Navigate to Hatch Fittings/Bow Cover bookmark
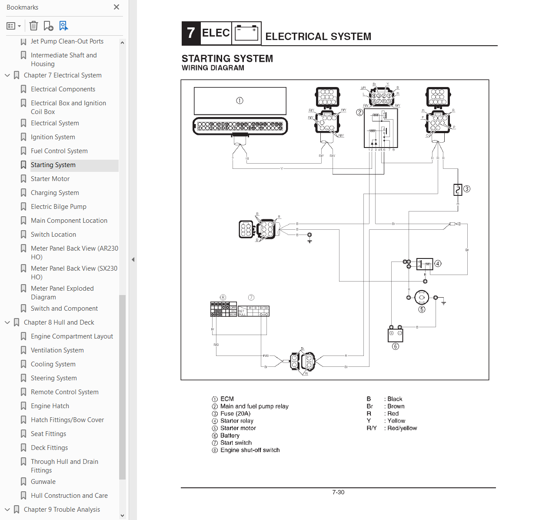This screenshot has height=520, width=539. tap(67, 420)
